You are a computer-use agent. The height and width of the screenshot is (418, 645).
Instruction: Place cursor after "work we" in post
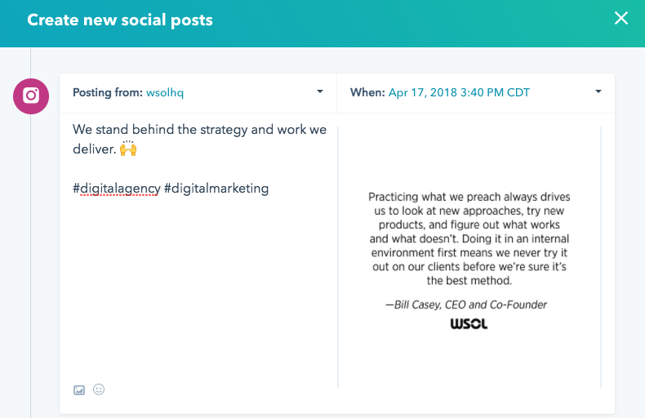(x=327, y=130)
